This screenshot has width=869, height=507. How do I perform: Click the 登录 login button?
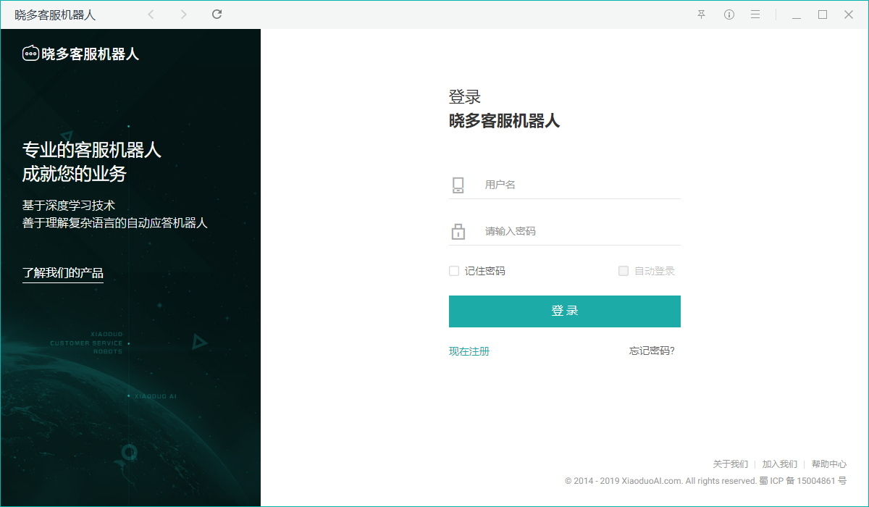[564, 311]
